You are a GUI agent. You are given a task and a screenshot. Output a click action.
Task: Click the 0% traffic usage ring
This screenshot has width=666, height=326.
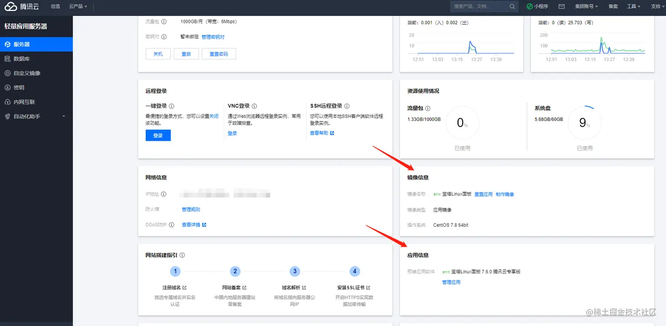tap(462, 123)
